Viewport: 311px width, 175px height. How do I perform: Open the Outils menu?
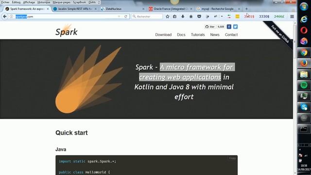tap(92, 2)
